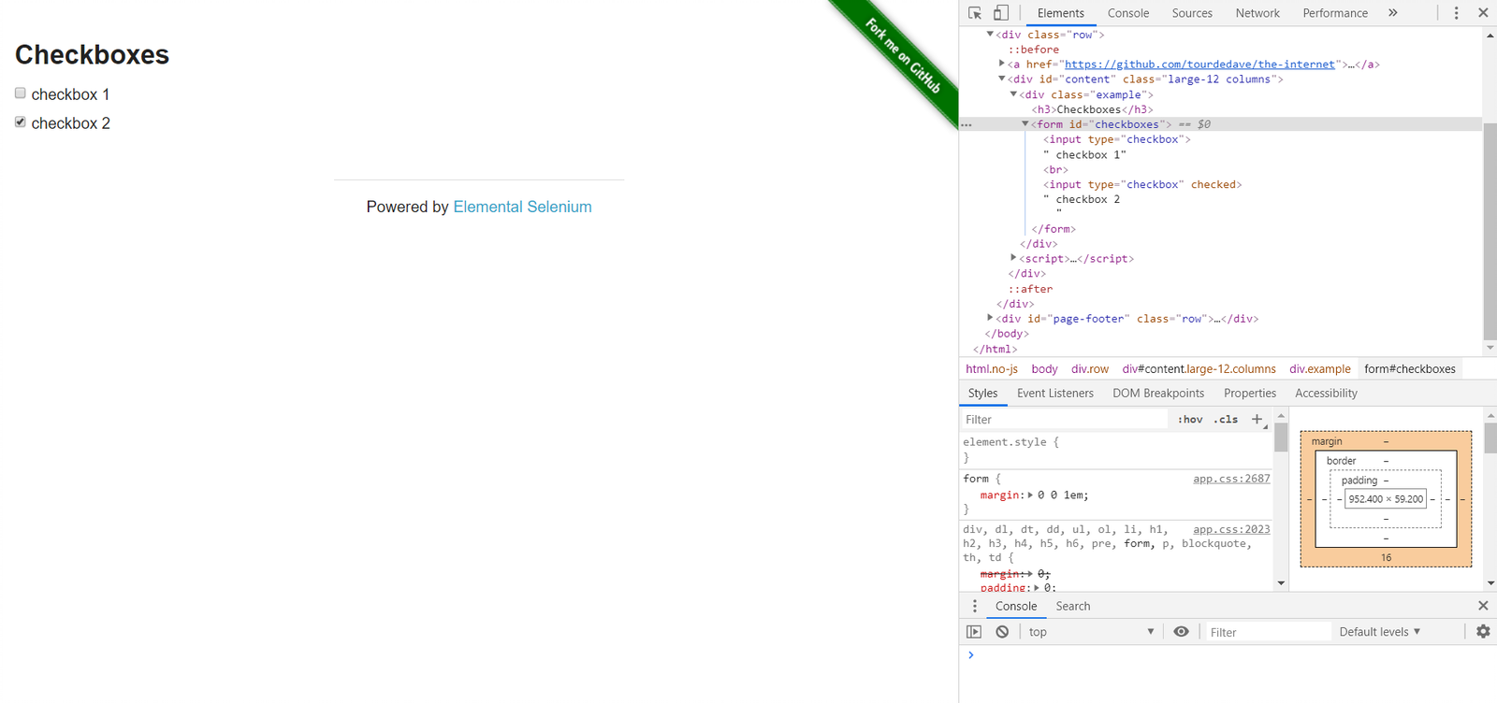Show more DevTools tabs chevron
The image size is (1497, 703).
coord(1392,13)
